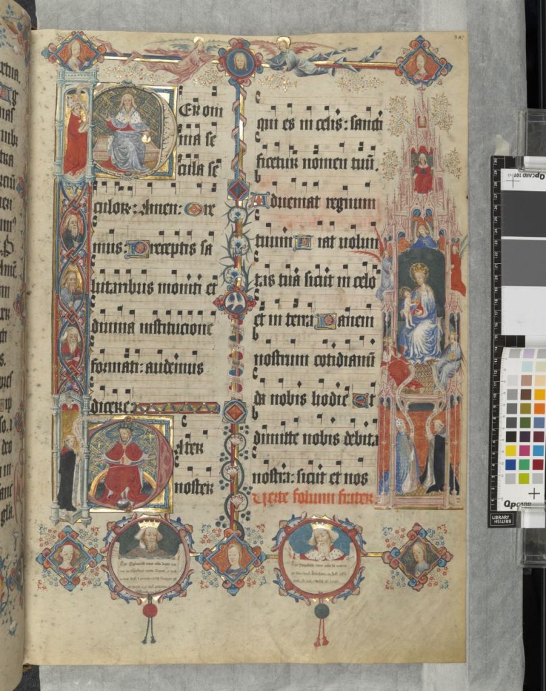Select the magenta patch on the color card
Screen dimensions: 546x691
click(x=525, y=451)
